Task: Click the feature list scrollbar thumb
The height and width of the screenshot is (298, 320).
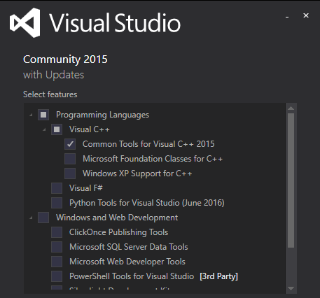Action: [x=291, y=180]
